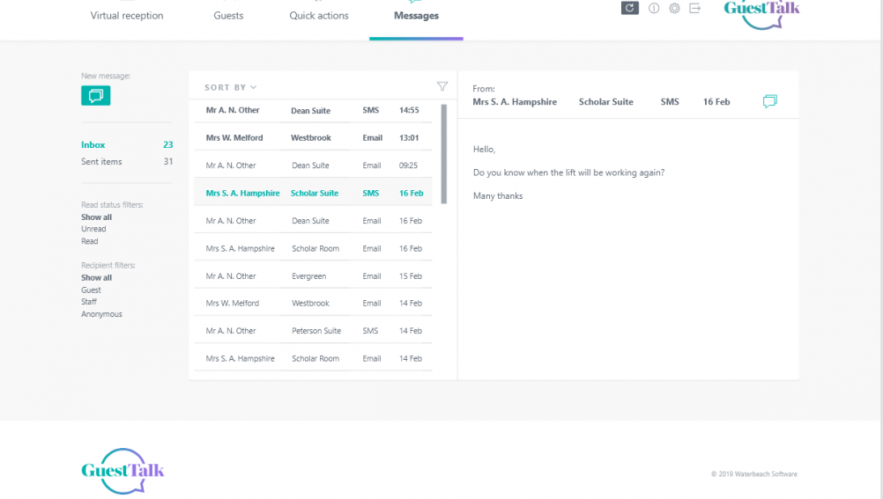
Task: Select the Anonymous recipient filter
Action: point(101,314)
